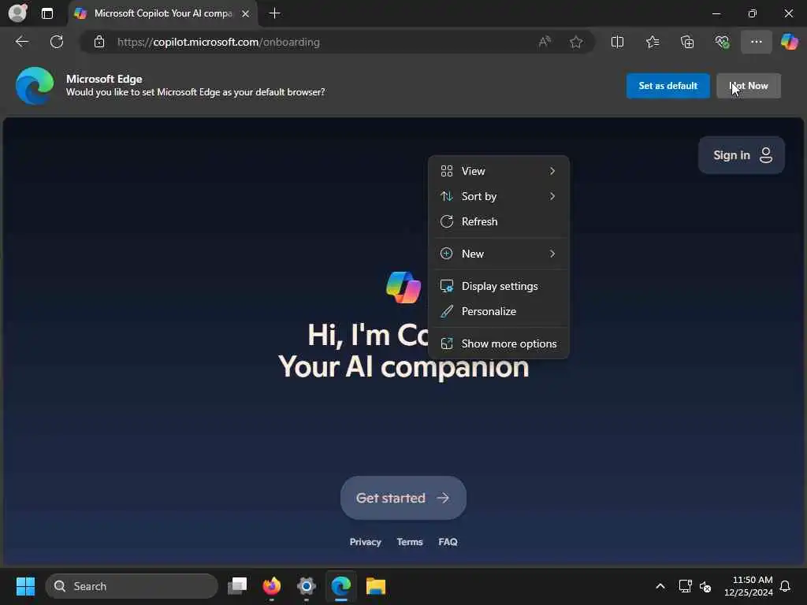Viewport: 807px width, 605px height.
Task: Expand the Sort by submenu
Action: click(498, 196)
